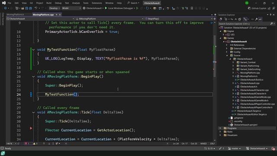Viewport: 277px width, 156px height.
Task: Click pending changes filter clock icon
Action: 226,19
